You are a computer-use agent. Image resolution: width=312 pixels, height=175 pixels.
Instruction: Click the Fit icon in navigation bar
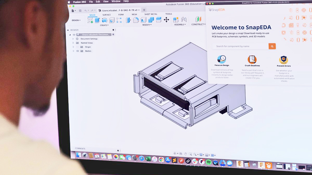tap(195, 154)
